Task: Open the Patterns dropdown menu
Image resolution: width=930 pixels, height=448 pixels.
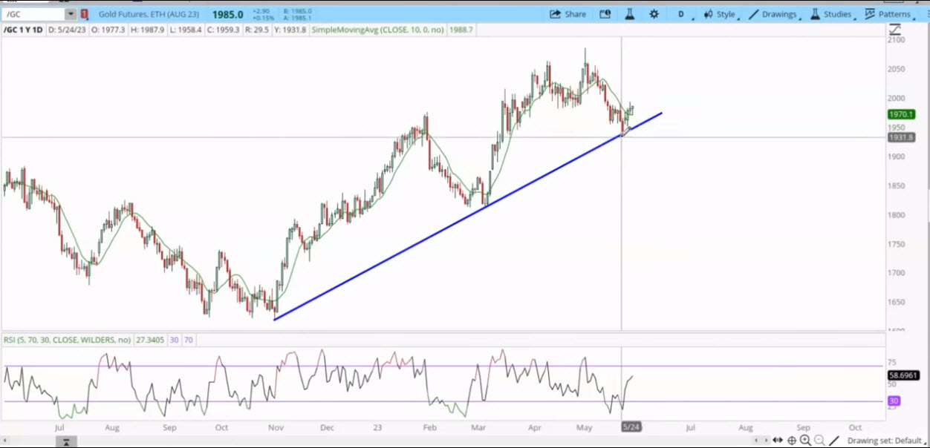Action: coord(889,14)
